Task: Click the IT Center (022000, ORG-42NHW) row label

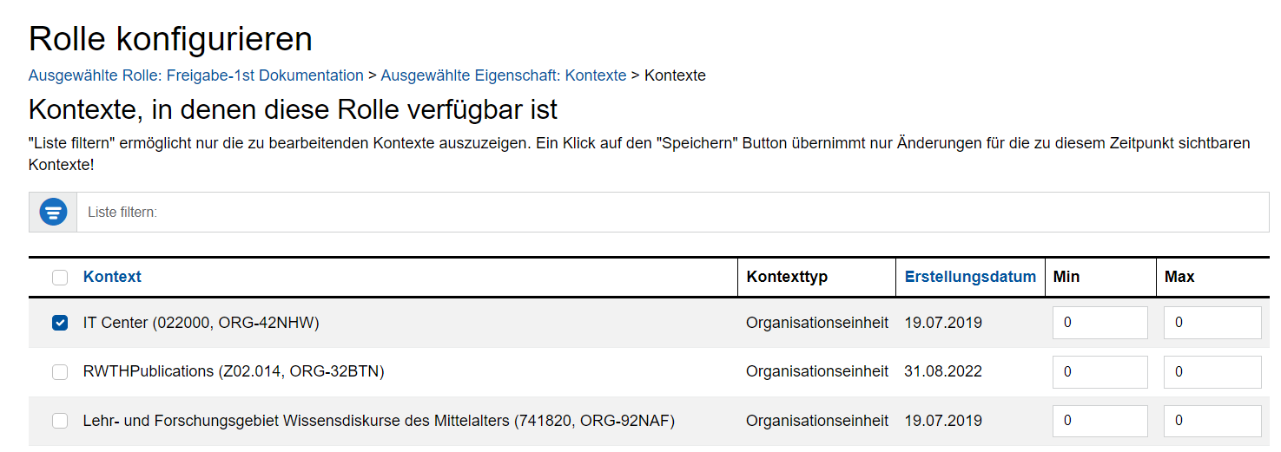Action: click(201, 323)
